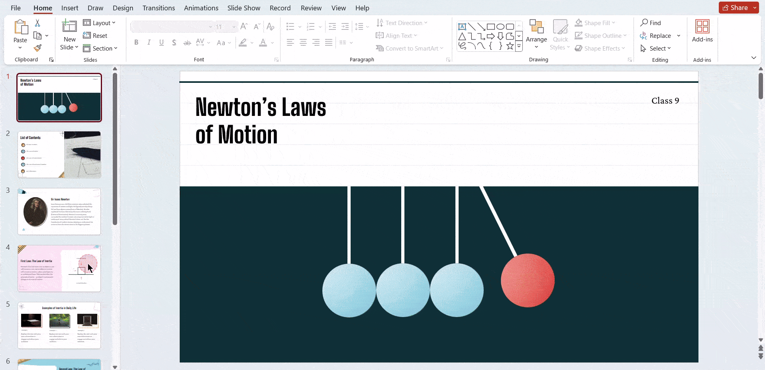Open font color swatch

pos(263,43)
